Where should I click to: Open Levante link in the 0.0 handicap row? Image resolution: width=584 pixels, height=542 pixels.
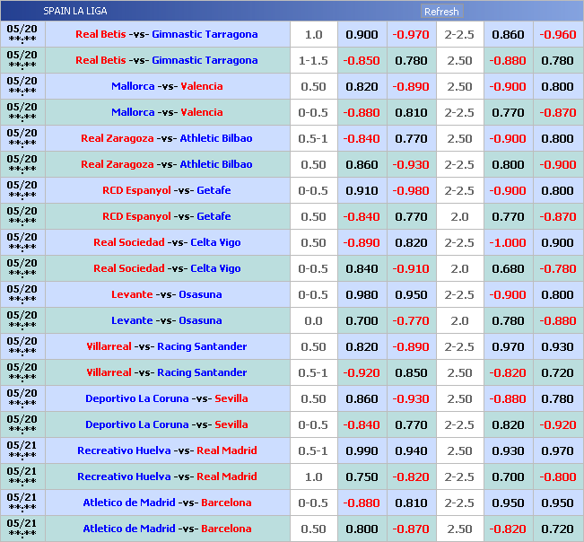click(x=131, y=321)
